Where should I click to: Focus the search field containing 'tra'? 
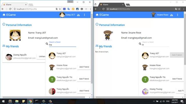tap(63, 45)
